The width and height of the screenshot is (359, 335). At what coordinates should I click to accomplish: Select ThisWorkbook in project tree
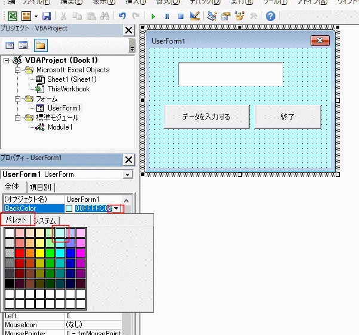(69, 89)
